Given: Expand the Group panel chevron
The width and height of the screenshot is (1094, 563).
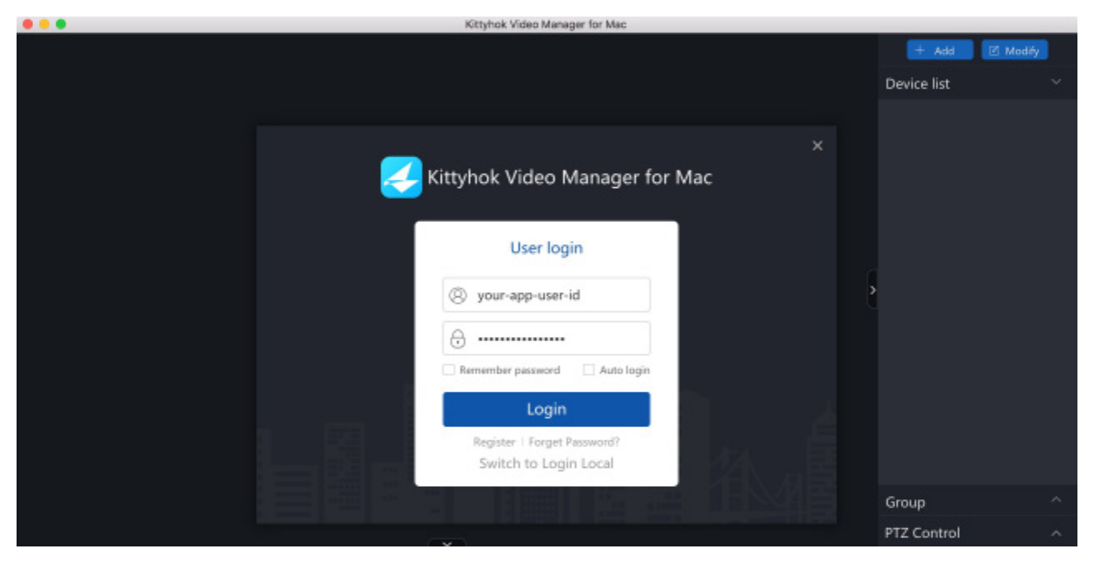Looking at the screenshot, I should (1056, 499).
